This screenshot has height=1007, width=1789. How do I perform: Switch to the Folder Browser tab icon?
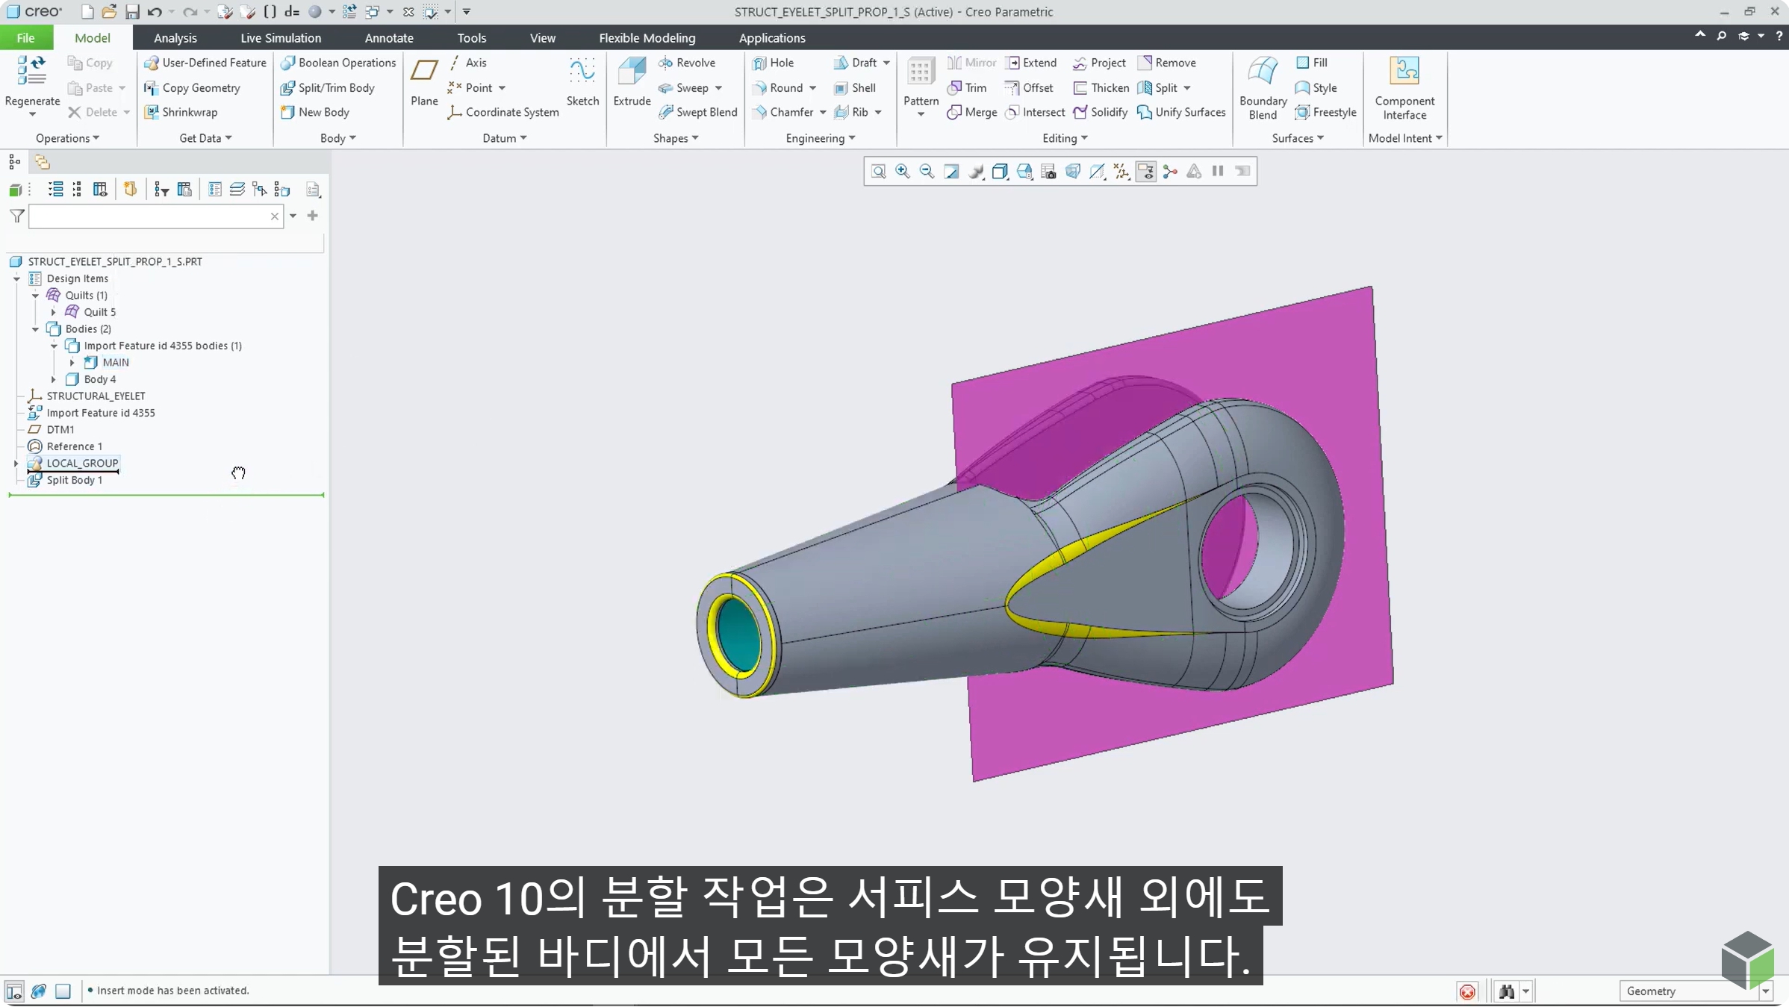42,162
